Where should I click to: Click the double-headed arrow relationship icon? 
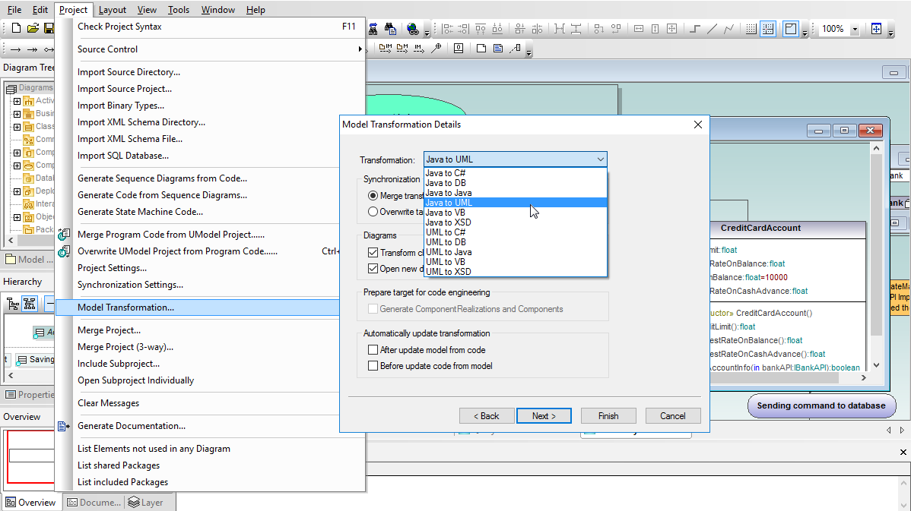click(33, 49)
